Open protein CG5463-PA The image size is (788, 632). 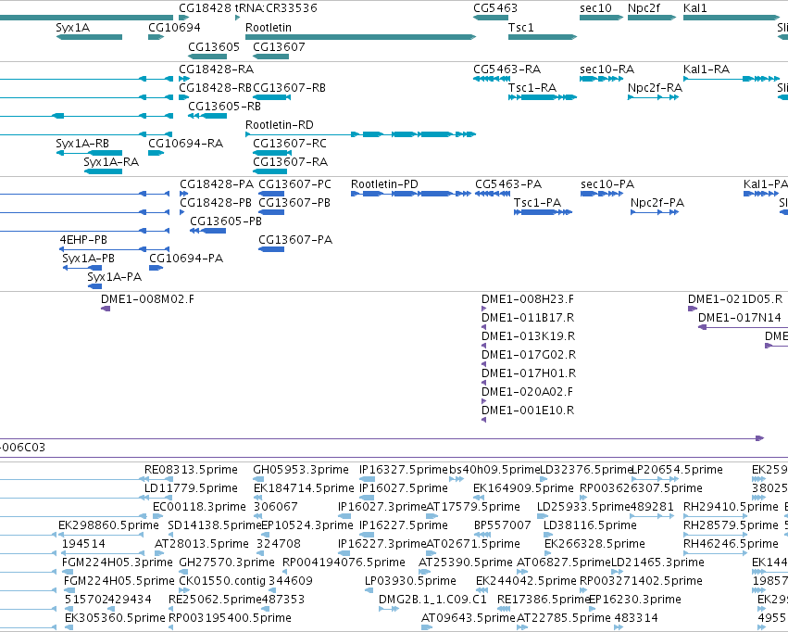[x=508, y=184]
